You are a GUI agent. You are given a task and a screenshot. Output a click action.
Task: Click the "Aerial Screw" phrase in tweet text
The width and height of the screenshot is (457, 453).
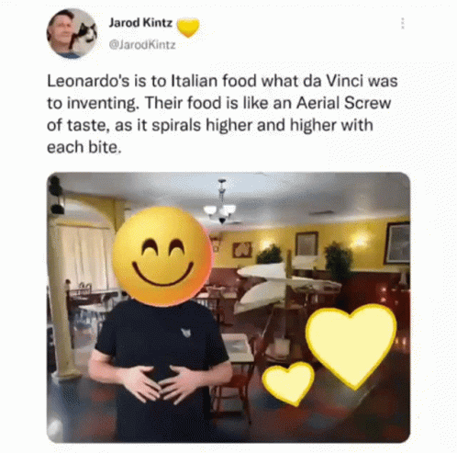(344, 103)
